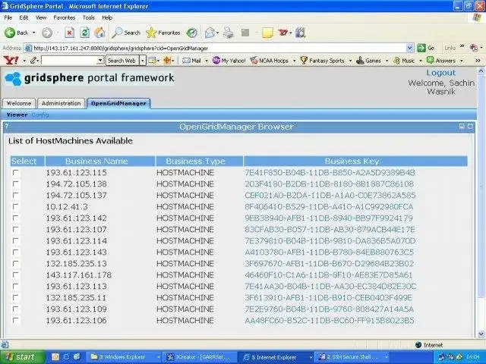The image size is (486, 364).
Task: Open business key starting with AA48FC60
Action: (329, 320)
